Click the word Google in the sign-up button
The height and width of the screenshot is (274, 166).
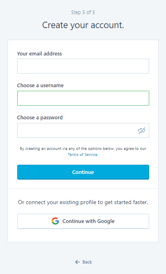click(106, 221)
